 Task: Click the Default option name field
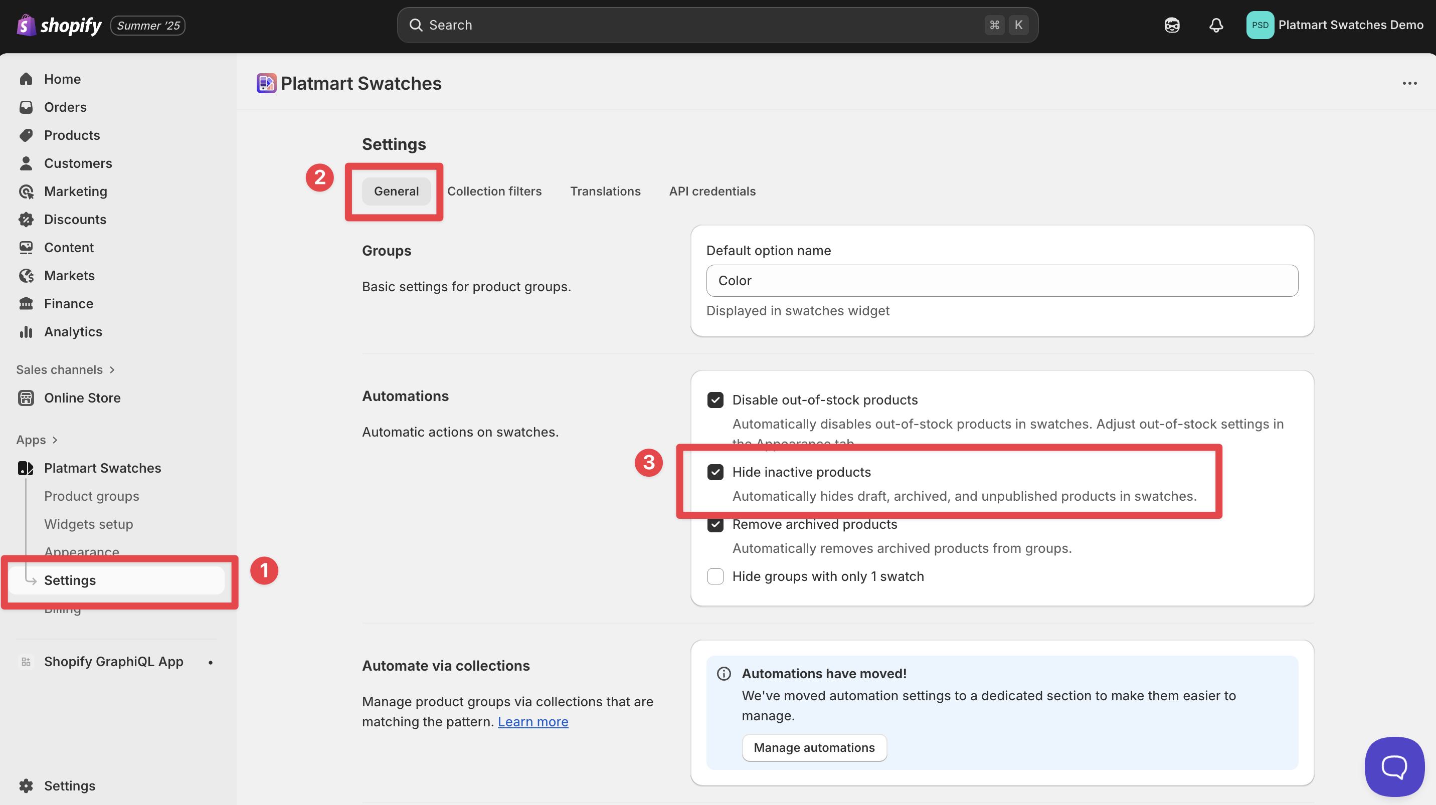pyautogui.click(x=1002, y=281)
